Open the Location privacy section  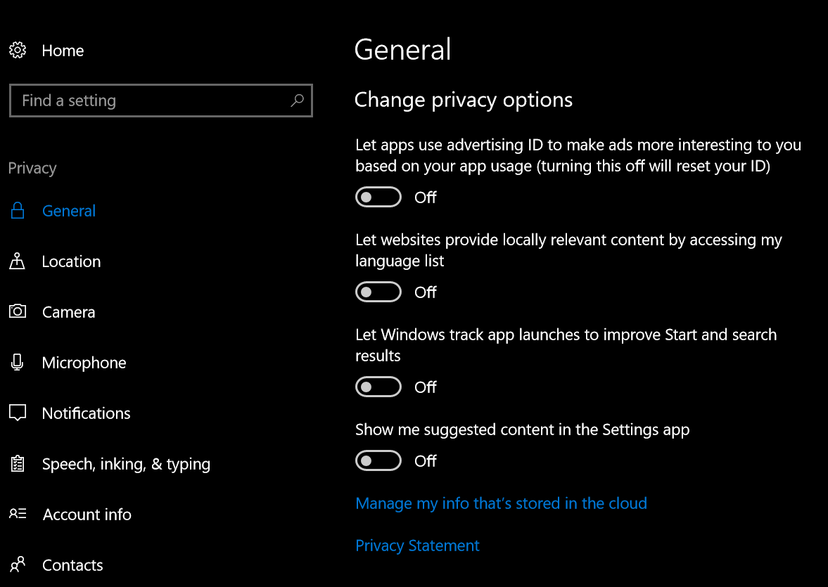click(x=71, y=262)
